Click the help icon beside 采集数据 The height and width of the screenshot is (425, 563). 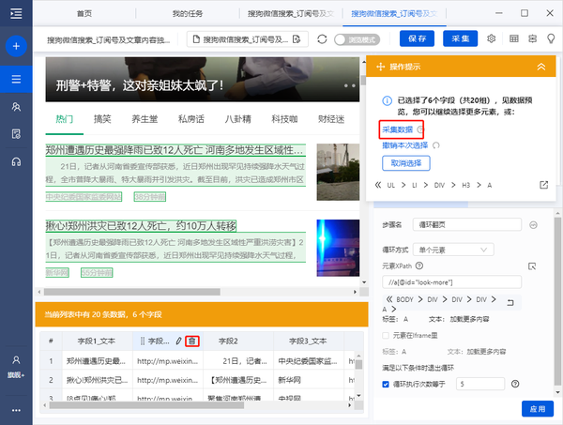[420, 129]
